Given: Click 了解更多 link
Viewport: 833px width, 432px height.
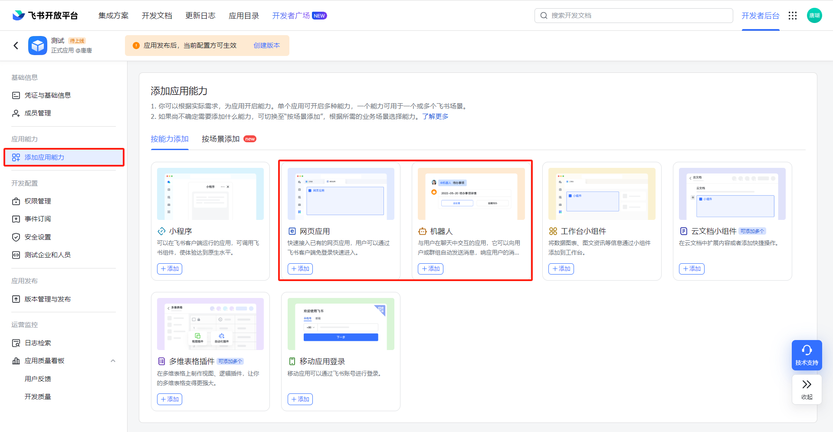Looking at the screenshot, I should [x=435, y=117].
